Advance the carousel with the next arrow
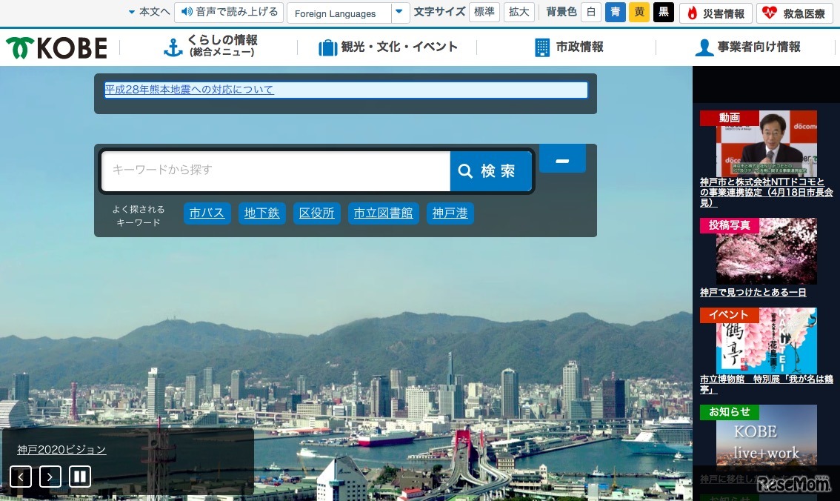 point(50,477)
